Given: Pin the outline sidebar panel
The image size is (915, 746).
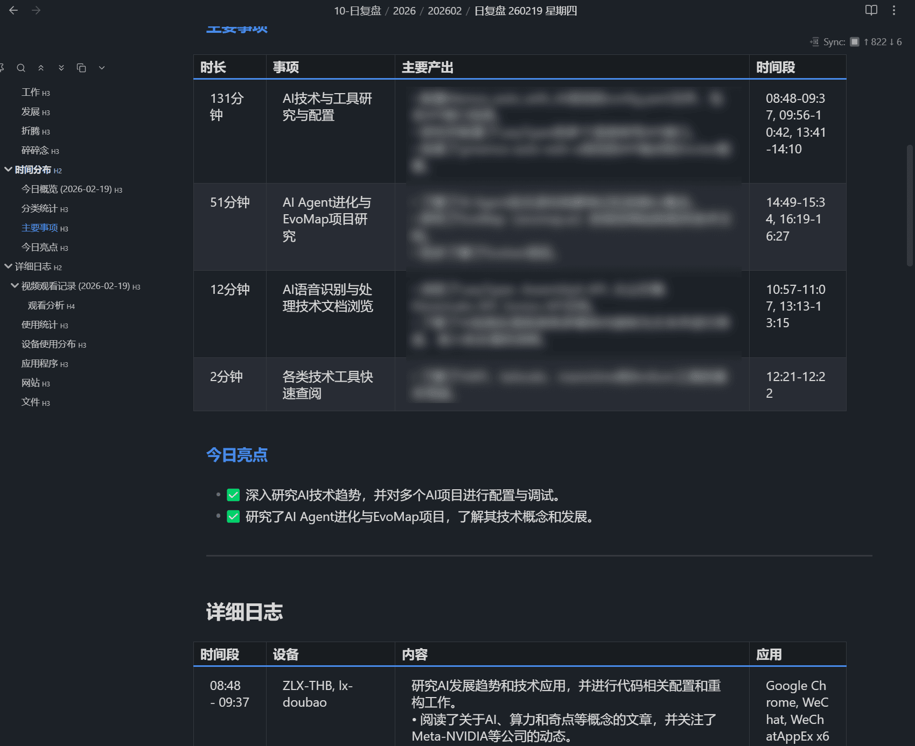Looking at the screenshot, I should [3, 68].
